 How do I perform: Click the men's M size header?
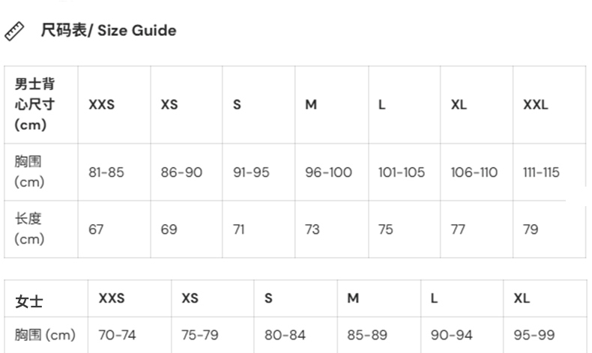[x=311, y=105]
